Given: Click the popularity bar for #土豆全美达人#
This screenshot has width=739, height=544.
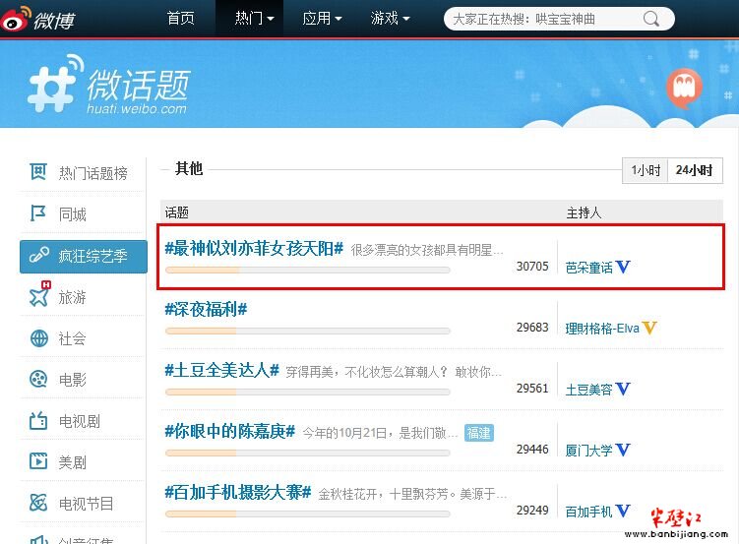Looking at the screenshot, I should pos(308,392).
